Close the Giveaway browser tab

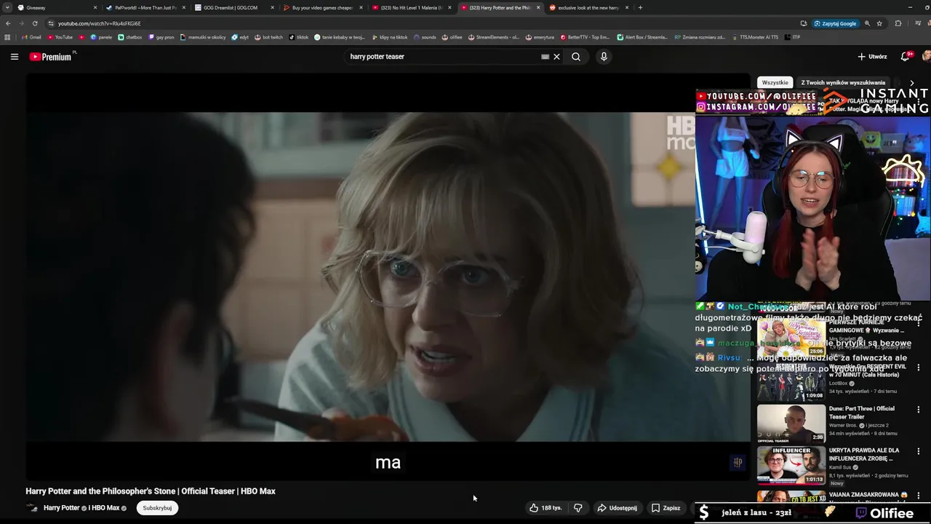(x=95, y=8)
